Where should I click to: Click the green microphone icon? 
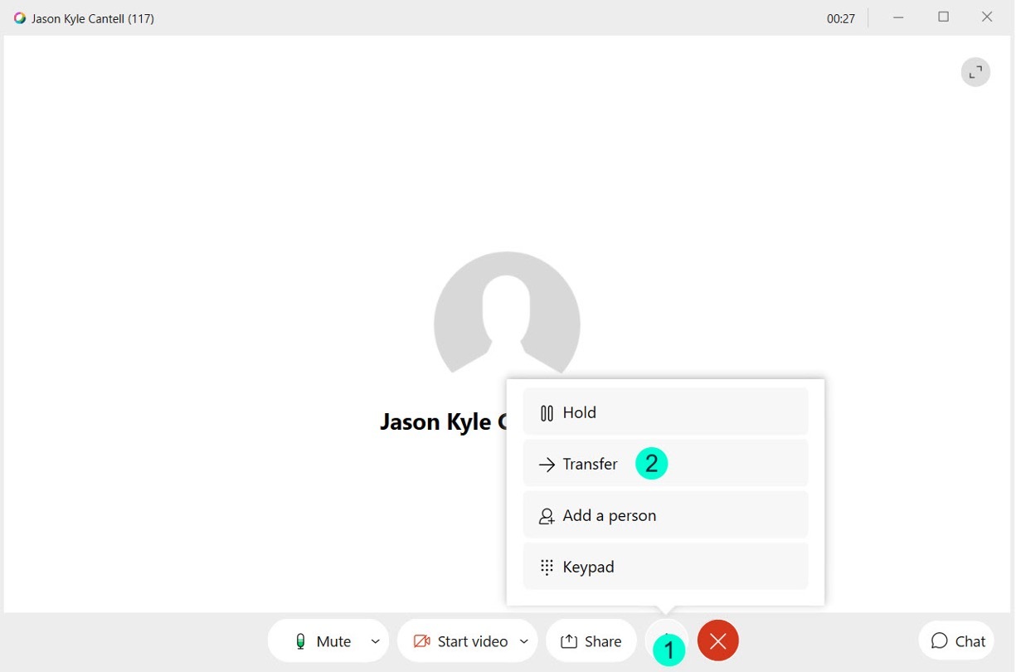point(300,641)
